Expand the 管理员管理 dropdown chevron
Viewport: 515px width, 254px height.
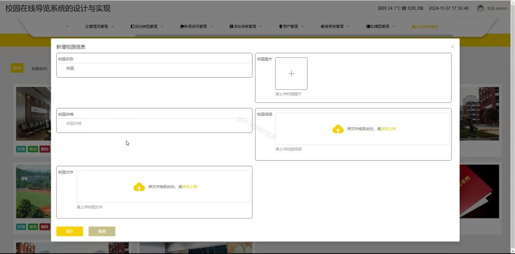pyautogui.click(x=113, y=27)
